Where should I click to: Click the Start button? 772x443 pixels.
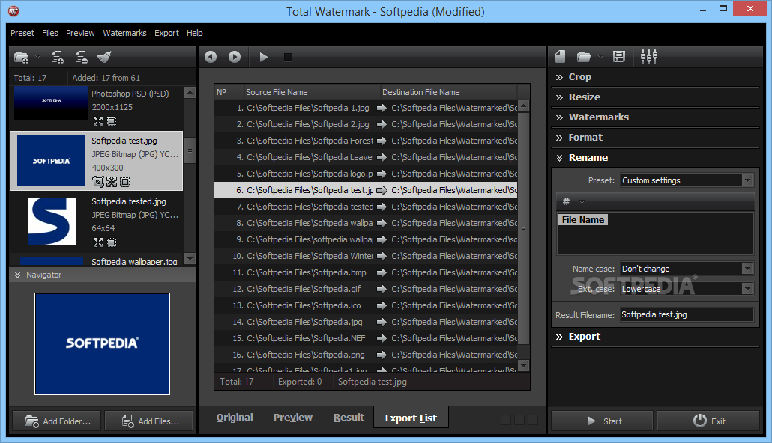(602, 421)
